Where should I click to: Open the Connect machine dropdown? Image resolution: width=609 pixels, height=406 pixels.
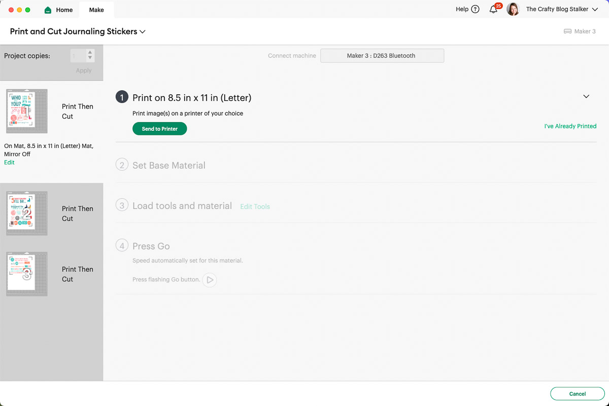(x=382, y=56)
